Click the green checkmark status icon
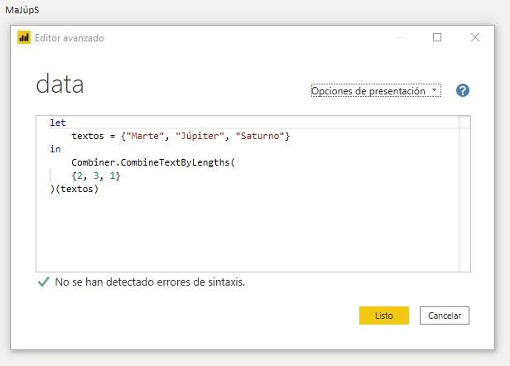510x366 pixels. click(x=43, y=282)
